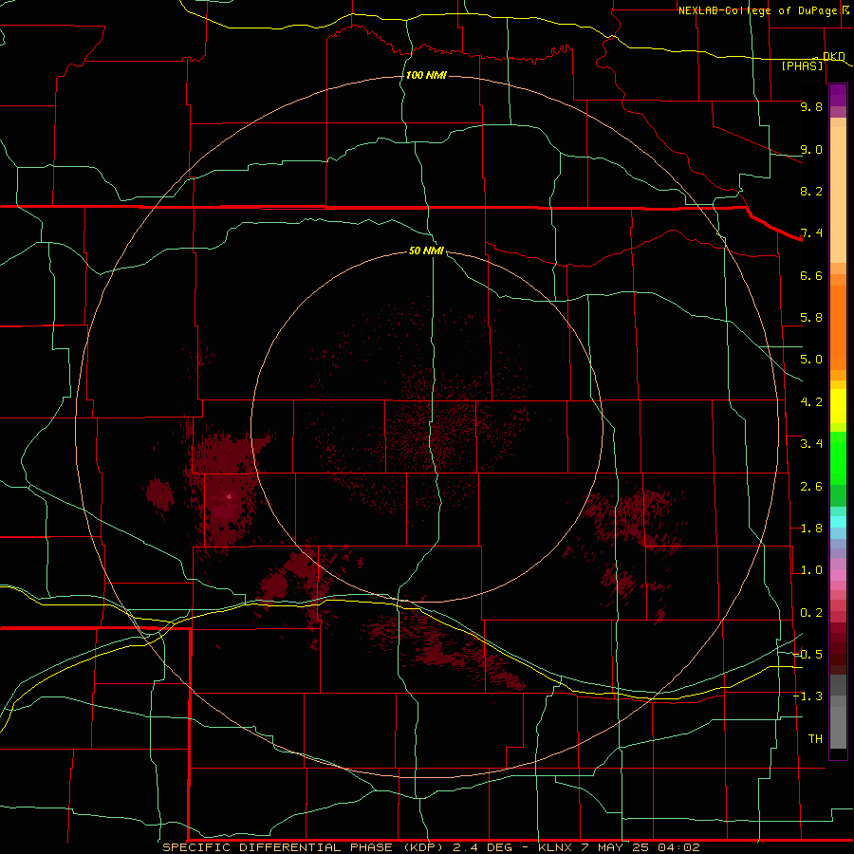Click the 1.0 value on the color scale

(x=811, y=570)
